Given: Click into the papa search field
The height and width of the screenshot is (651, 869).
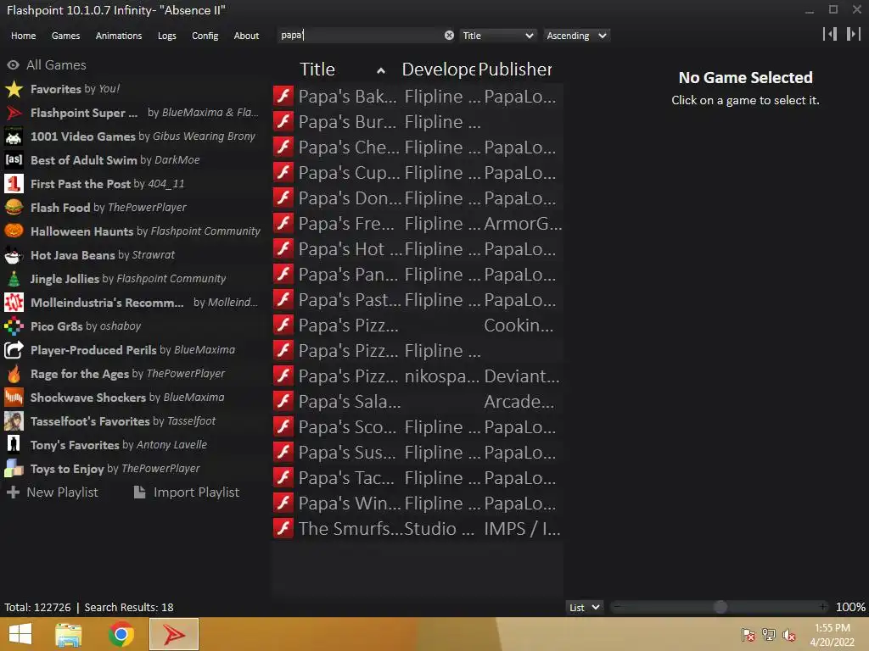Looking at the screenshot, I should (x=366, y=35).
